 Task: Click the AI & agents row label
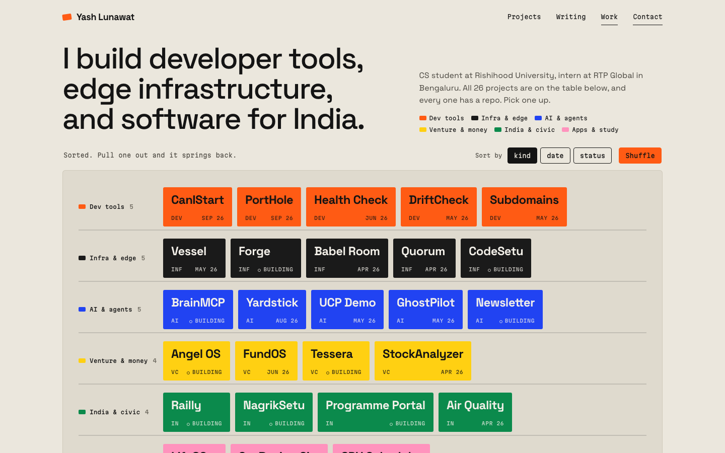[x=110, y=310]
